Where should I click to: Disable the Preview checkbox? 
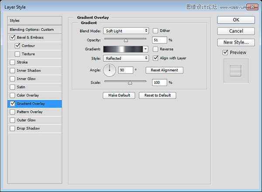point(225,53)
